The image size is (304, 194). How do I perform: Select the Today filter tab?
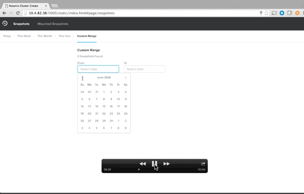(7, 36)
